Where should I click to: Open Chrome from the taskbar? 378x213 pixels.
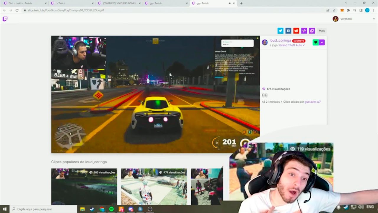[102, 209]
